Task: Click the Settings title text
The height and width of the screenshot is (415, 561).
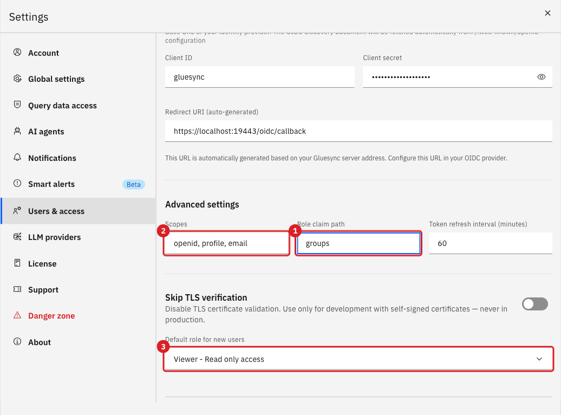Action: 29,17
